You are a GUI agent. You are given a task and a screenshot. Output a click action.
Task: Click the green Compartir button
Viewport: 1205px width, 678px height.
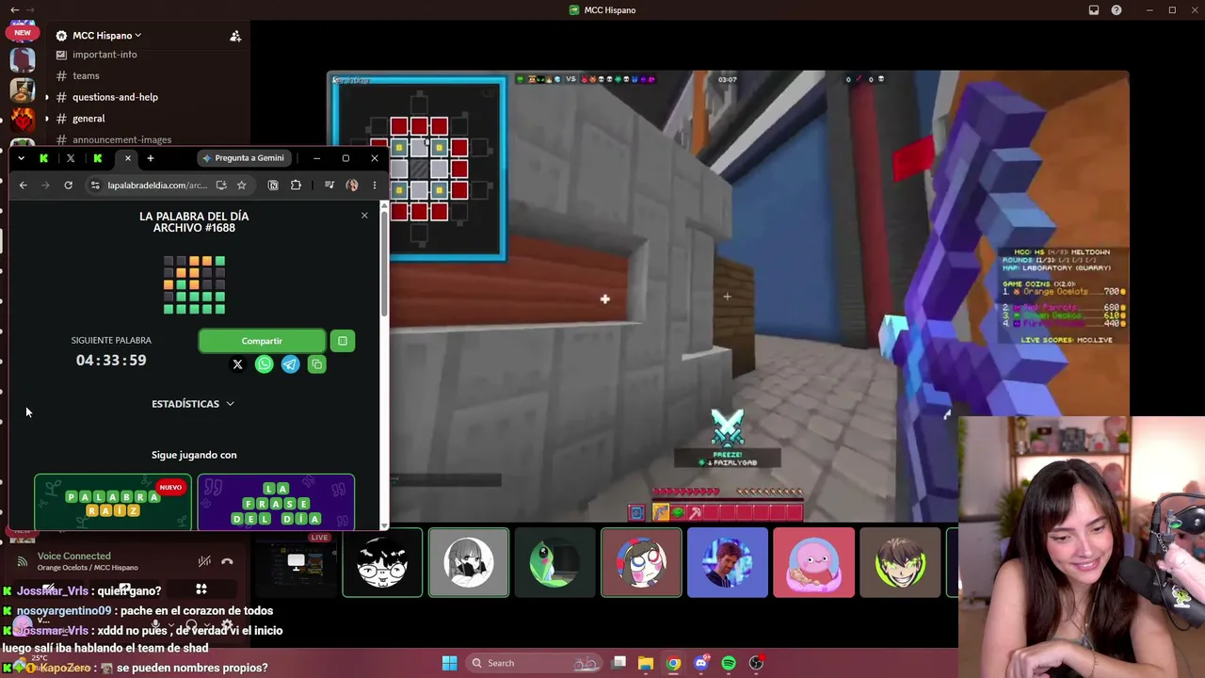262,341
